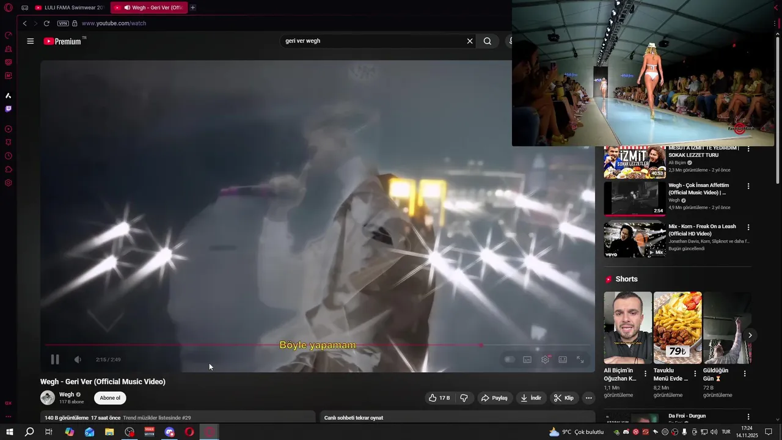
Task: Open options for MESUT'A İZMİT'TE video
Action: 748,149
